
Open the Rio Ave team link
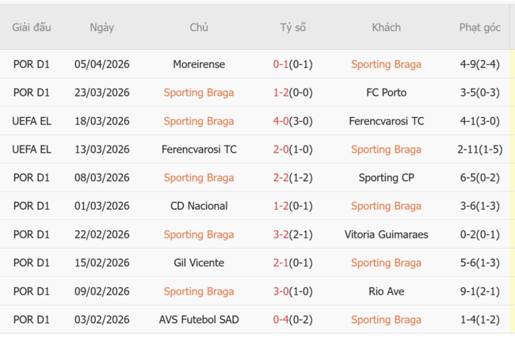coord(387,291)
